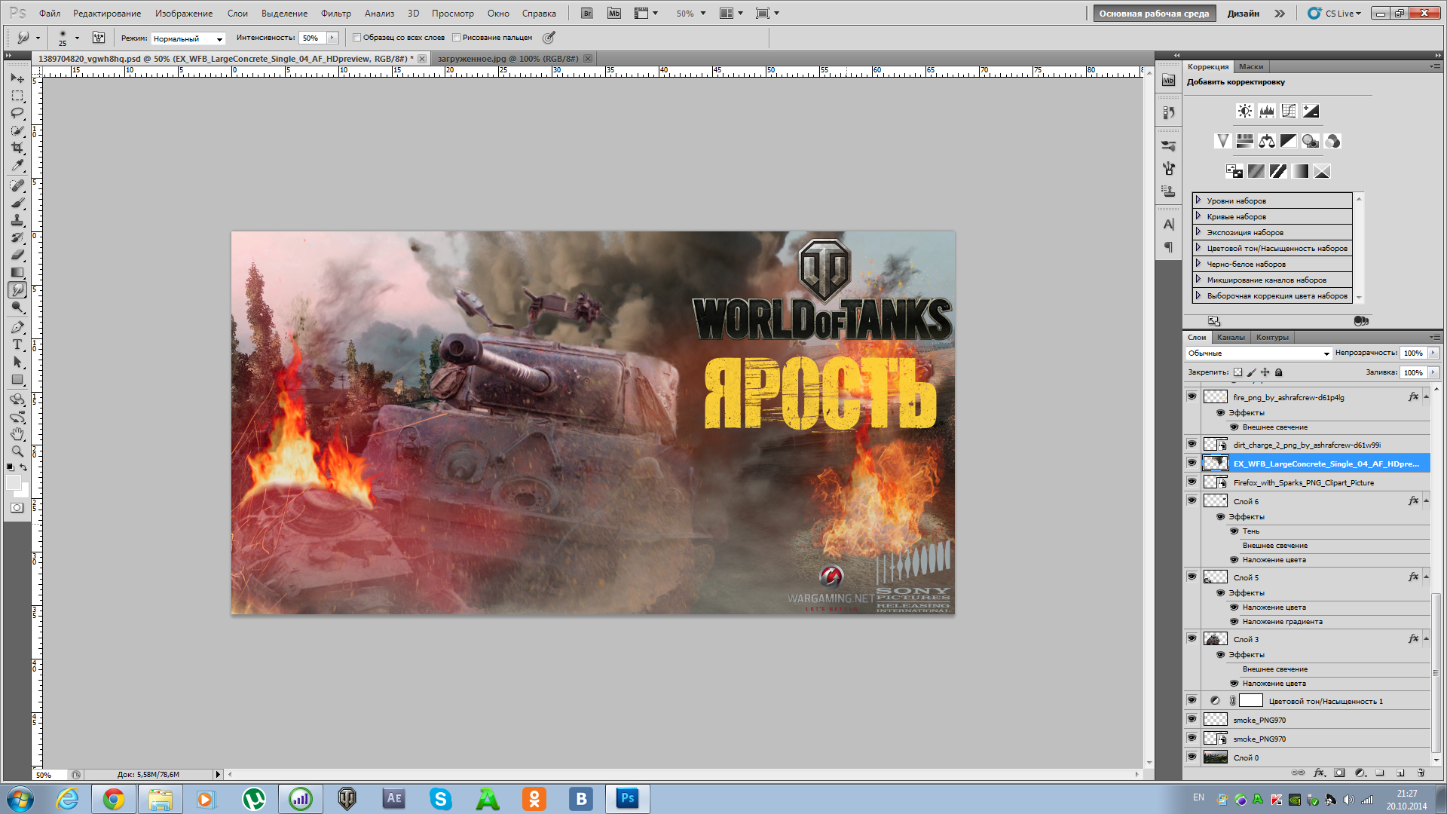The width and height of the screenshot is (1447, 814).
Task: Hide the fire_png_by_ashrafcrew layer
Action: coord(1192,396)
